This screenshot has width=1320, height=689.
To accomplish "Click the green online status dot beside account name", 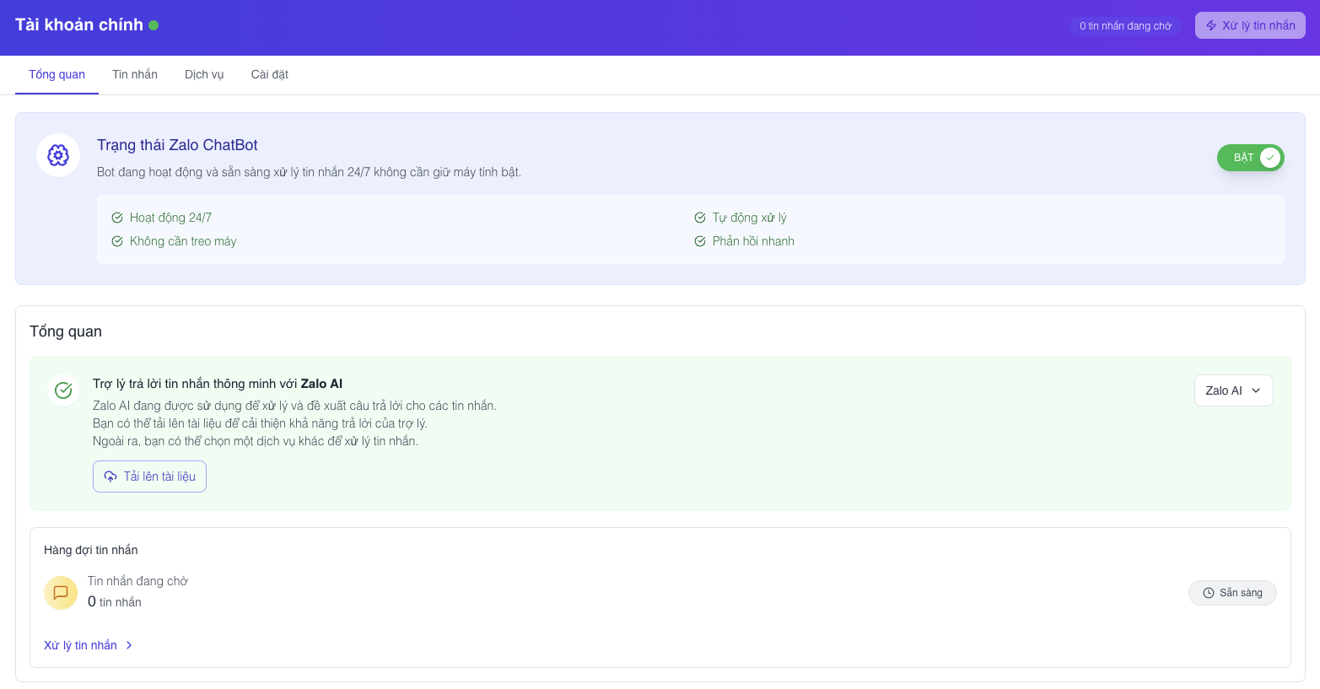I will click(154, 25).
